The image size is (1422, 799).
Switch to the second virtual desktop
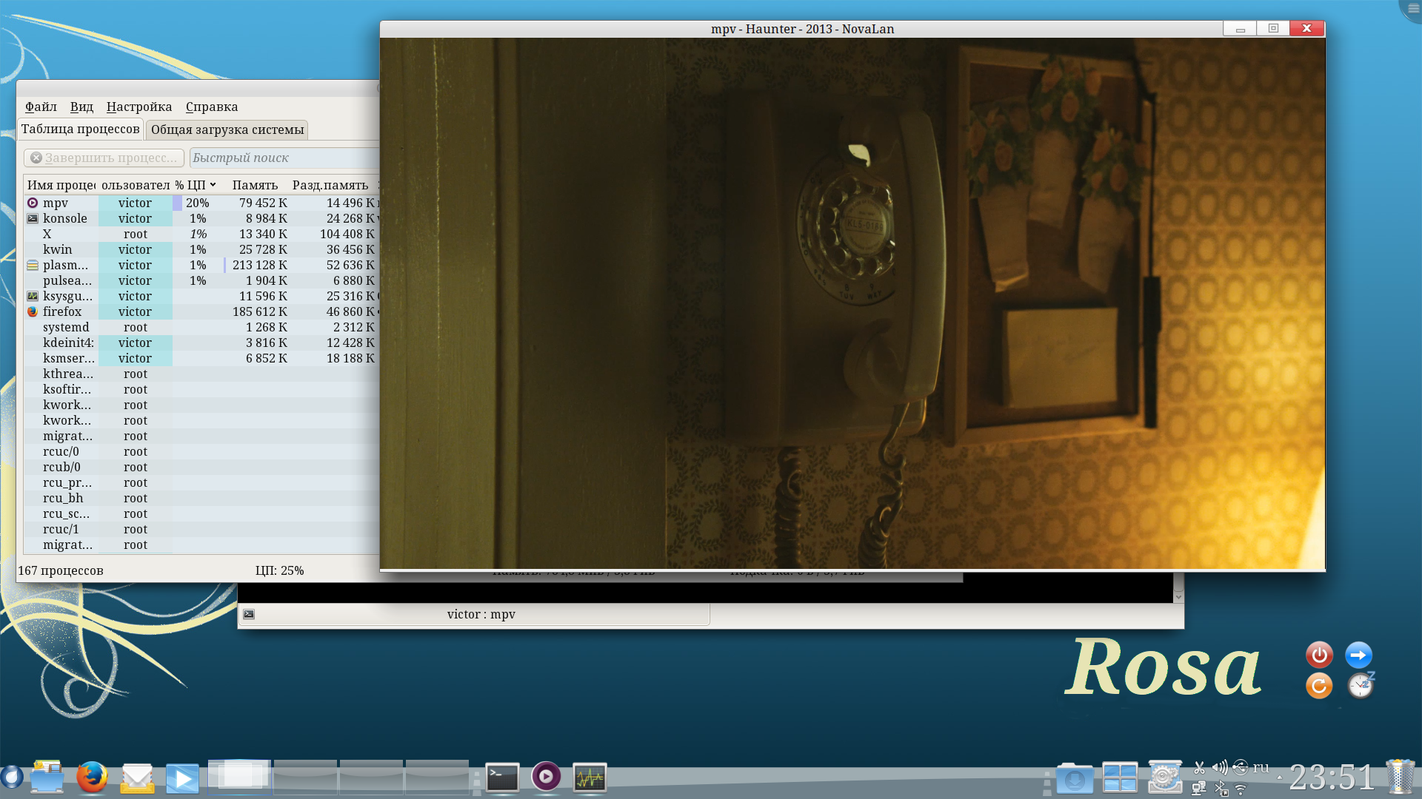pyautogui.click(x=305, y=777)
